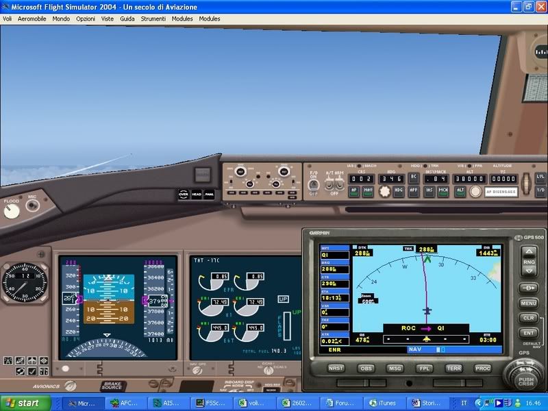Click the GPS MSG button
548x411 pixels.
pyautogui.click(x=395, y=369)
